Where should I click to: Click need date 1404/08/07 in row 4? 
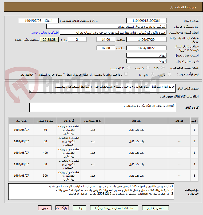point(21,164)
